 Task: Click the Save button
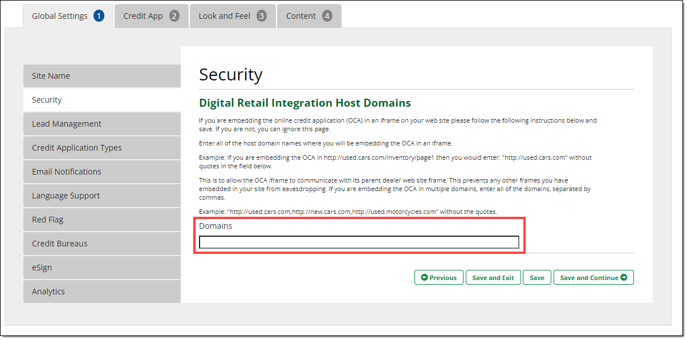[536, 278]
